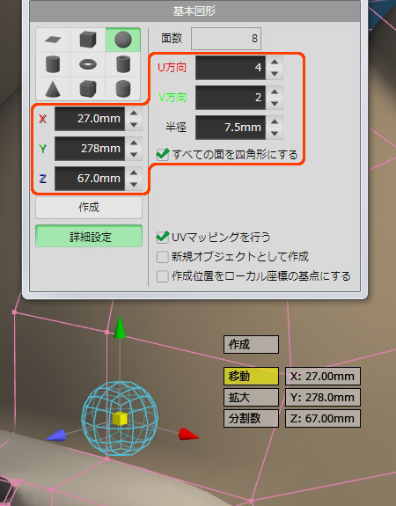
Task: Increase 半径 value with up arrow
Action: click(x=275, y=121)
